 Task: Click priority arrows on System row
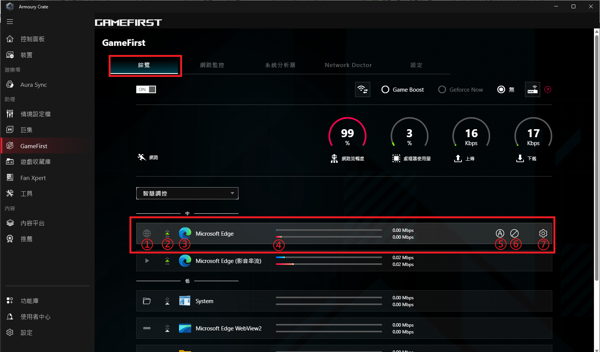[x=167, y=301]
